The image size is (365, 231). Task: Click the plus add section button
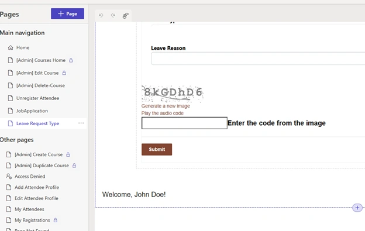pyautogui.click(x=357, y=208)
